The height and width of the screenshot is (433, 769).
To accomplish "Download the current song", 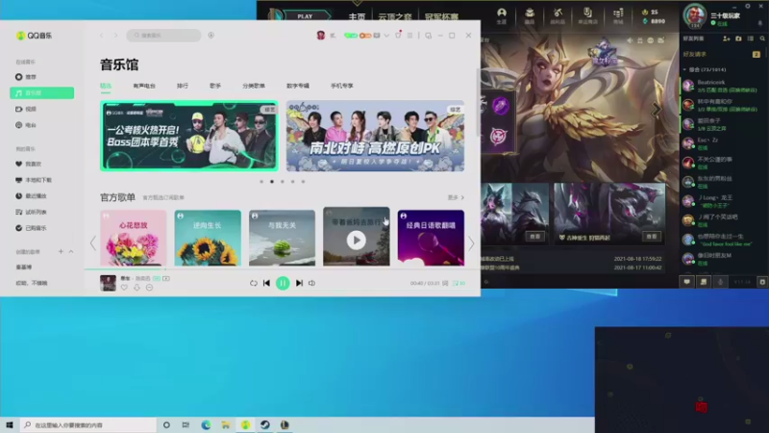I will (136, 288).
